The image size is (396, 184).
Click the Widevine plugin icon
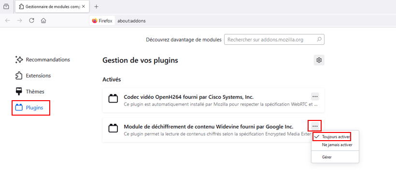click(113, 128)
